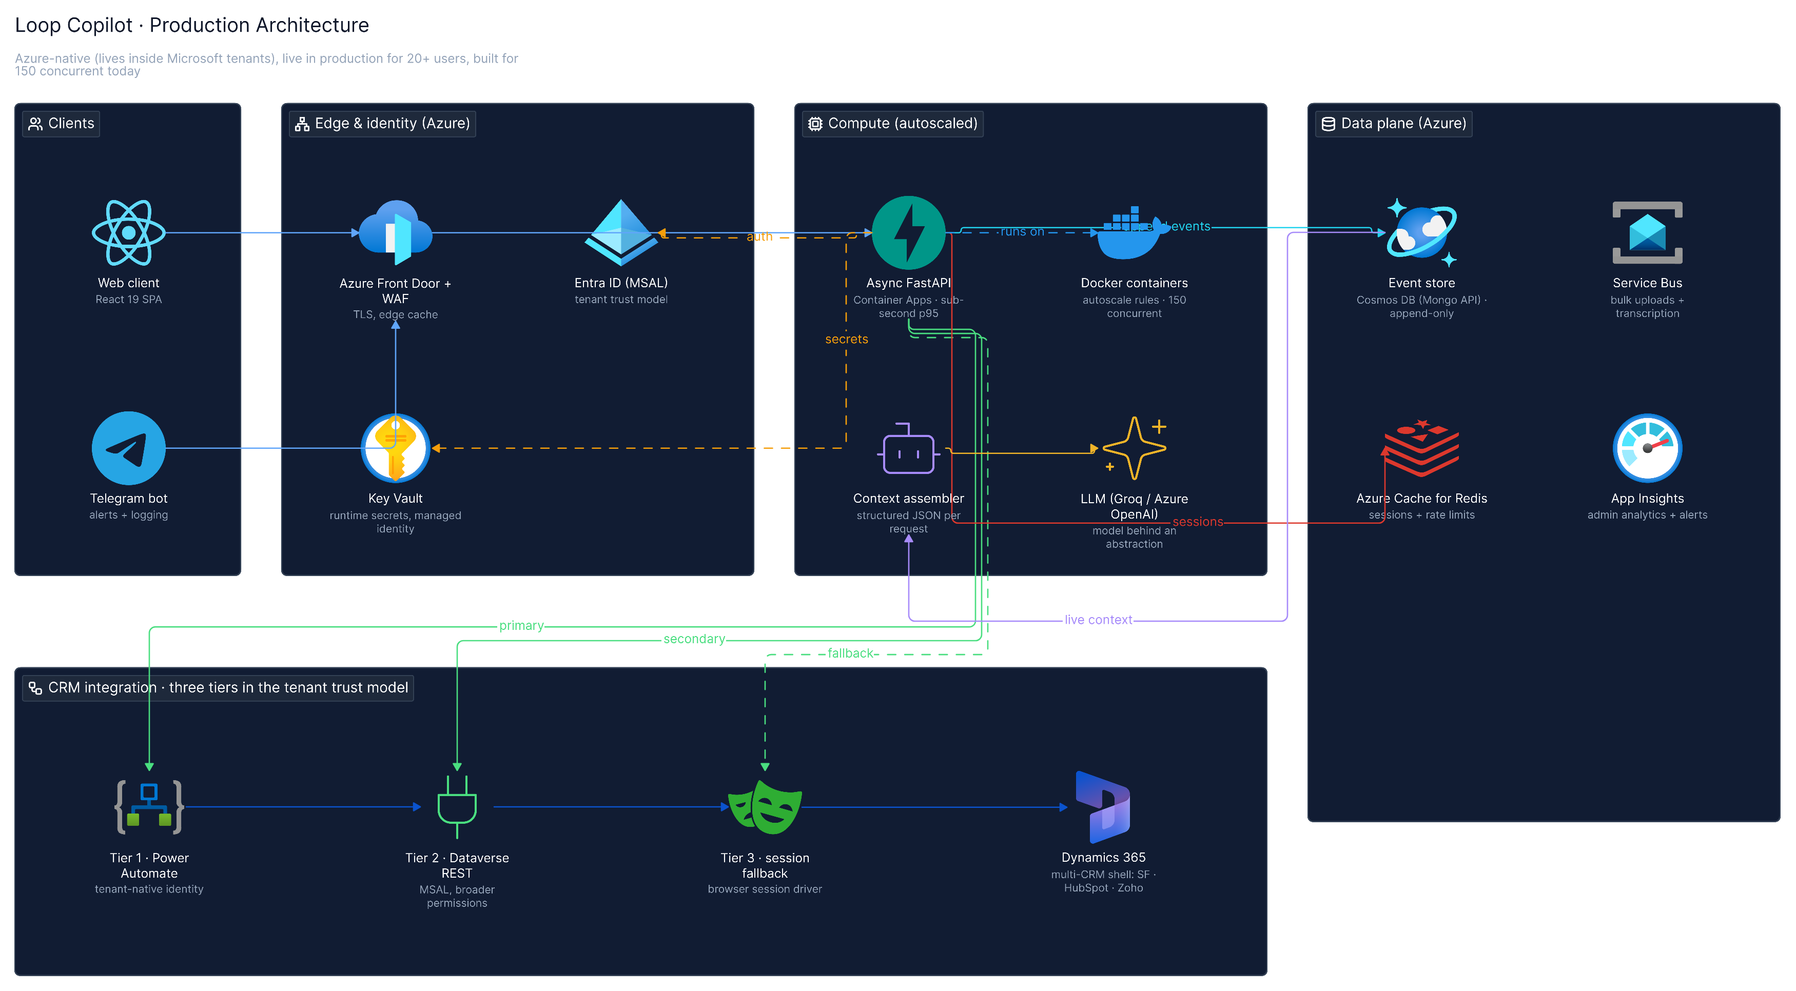Image resolution: width=1796 pixels, height=991 pixels.
Task: Click 'admin analytics + alerts' caption
Action: [x=1647, y=515]
